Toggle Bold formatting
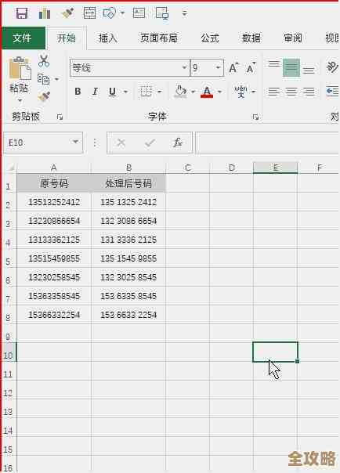 [78, 91]
